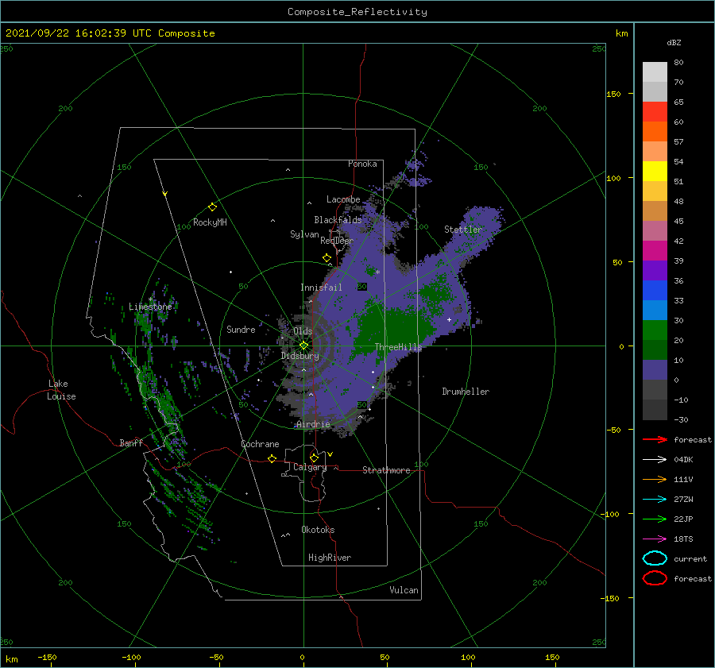The image size is (715, 668).
Task: Select the cyan current ellipse symbol
Action: pos(655,558)
